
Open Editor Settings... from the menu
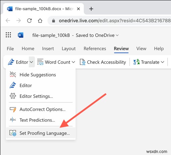coord(41,96)
